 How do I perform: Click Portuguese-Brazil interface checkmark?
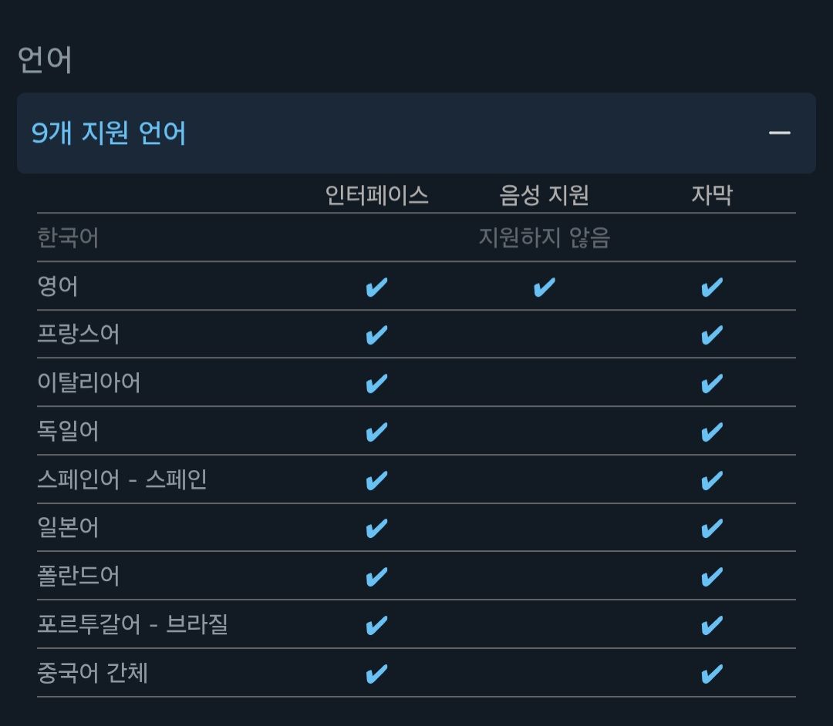(x=376, y=625)
